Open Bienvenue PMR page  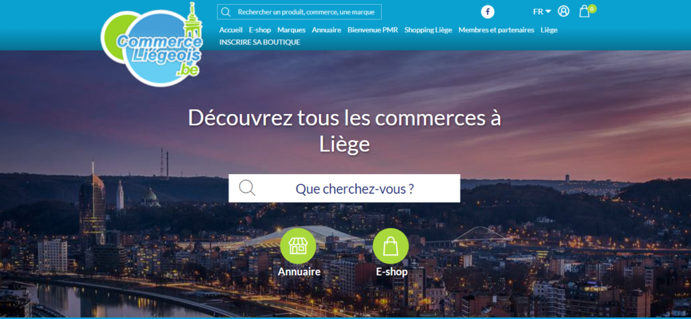tap(372, 30)
